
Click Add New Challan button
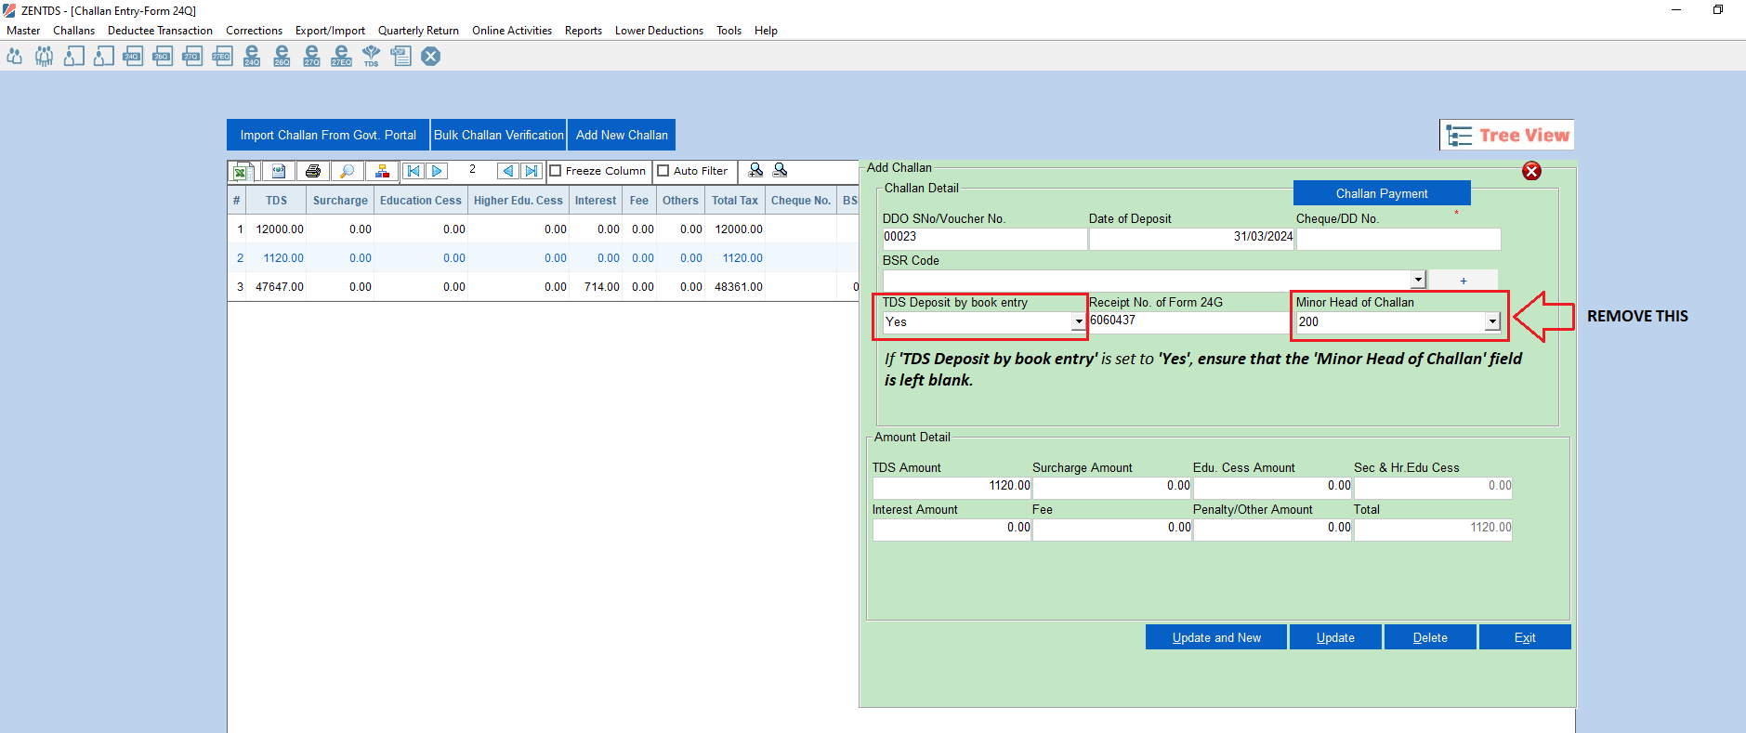click(x=622, y=135)
